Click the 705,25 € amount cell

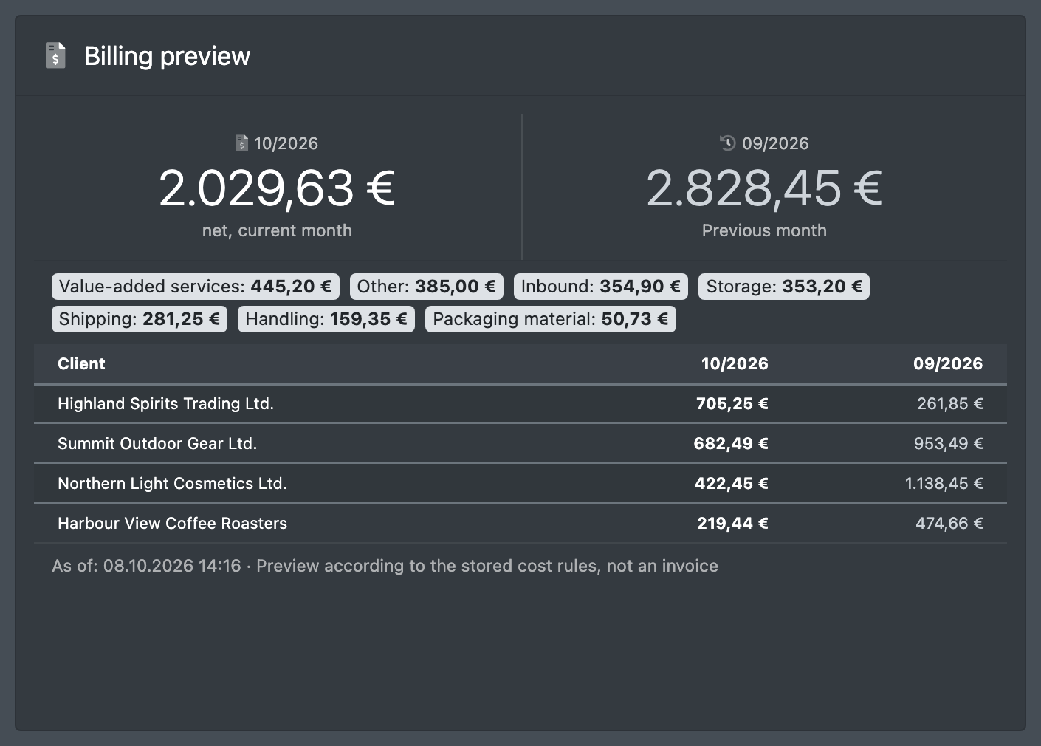click(732, 404)
